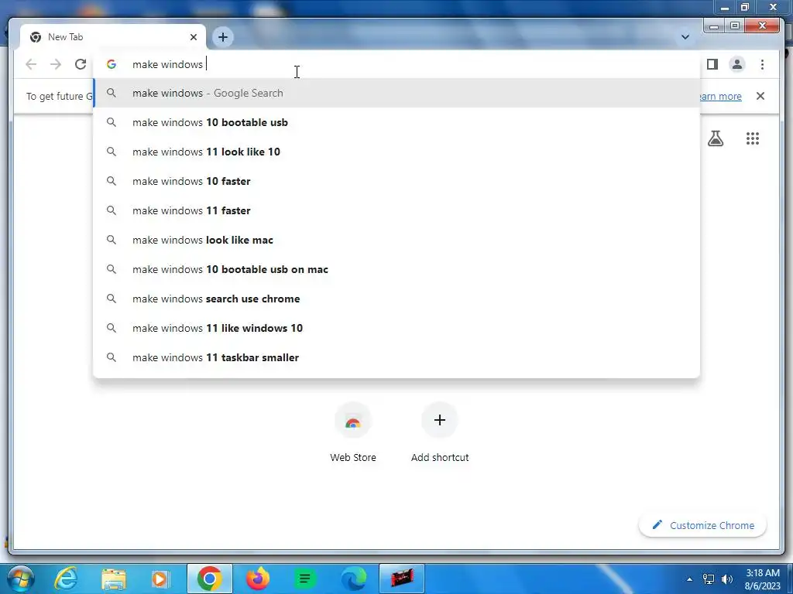Click the forward navigation arrow

point(56,64)
